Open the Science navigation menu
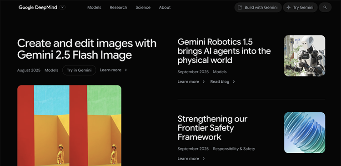Image resolution: width=341 pixels, height=166 pixels. pyautogui.click(x=143, y=7)
